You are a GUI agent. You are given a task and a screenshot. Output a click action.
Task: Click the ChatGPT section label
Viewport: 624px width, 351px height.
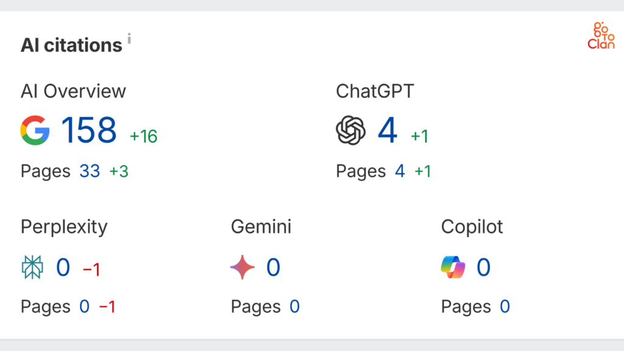coord(375,91)
